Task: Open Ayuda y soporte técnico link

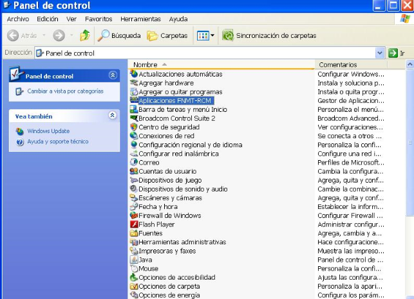Action: [x=58, y=141]
